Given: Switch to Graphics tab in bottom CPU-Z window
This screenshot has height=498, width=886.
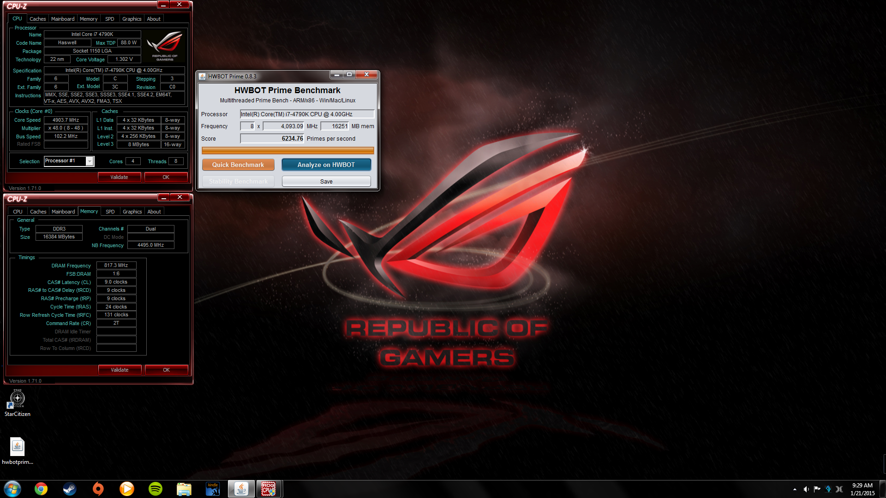Looking at the screenshot, I should point(132,212).
